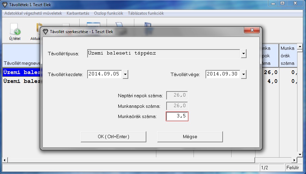306x174 pixels.
Task: Open the Távollét vége date dropdown
Action: pyautogui.click(x=243, y=74)
